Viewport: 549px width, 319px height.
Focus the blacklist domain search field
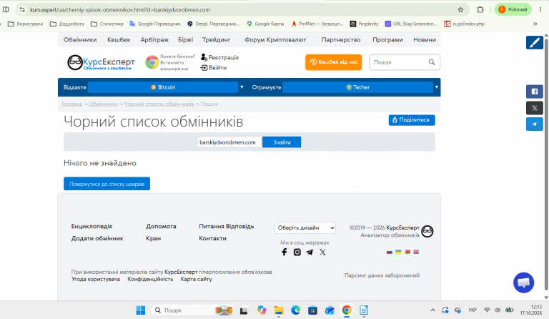click(229, 142)
